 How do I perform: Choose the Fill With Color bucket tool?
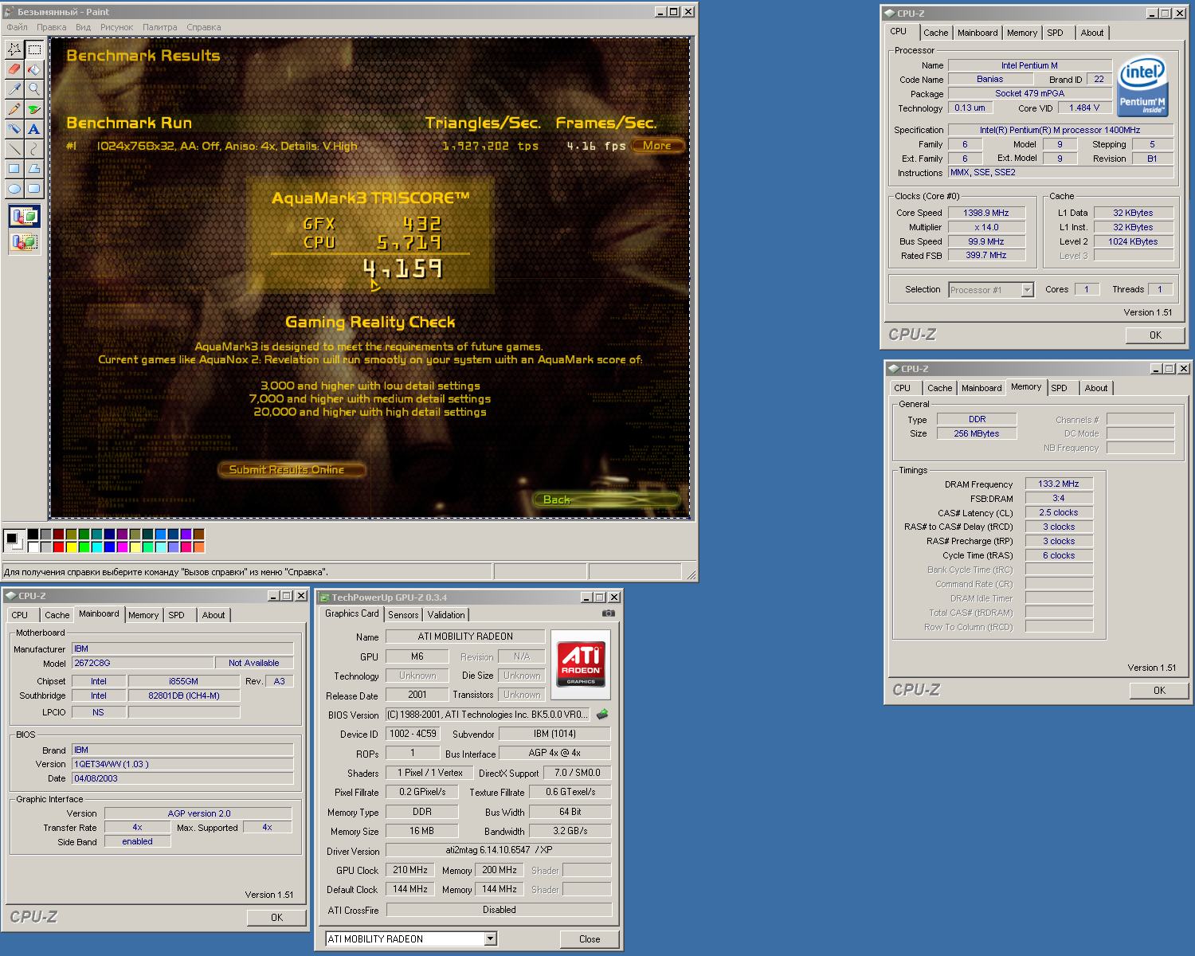(x=34, y=69)
